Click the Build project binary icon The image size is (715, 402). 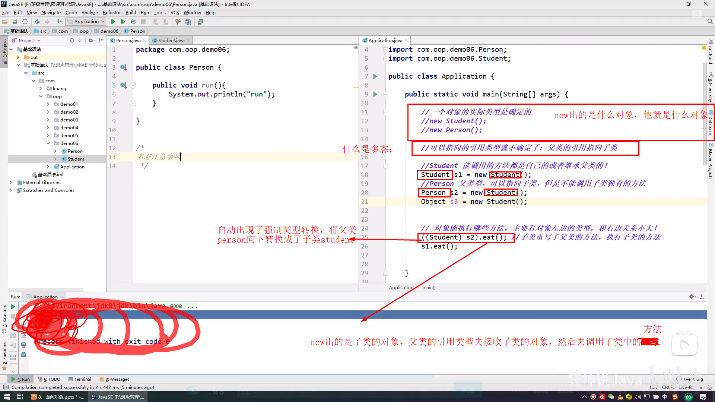(x=60, y=22)
